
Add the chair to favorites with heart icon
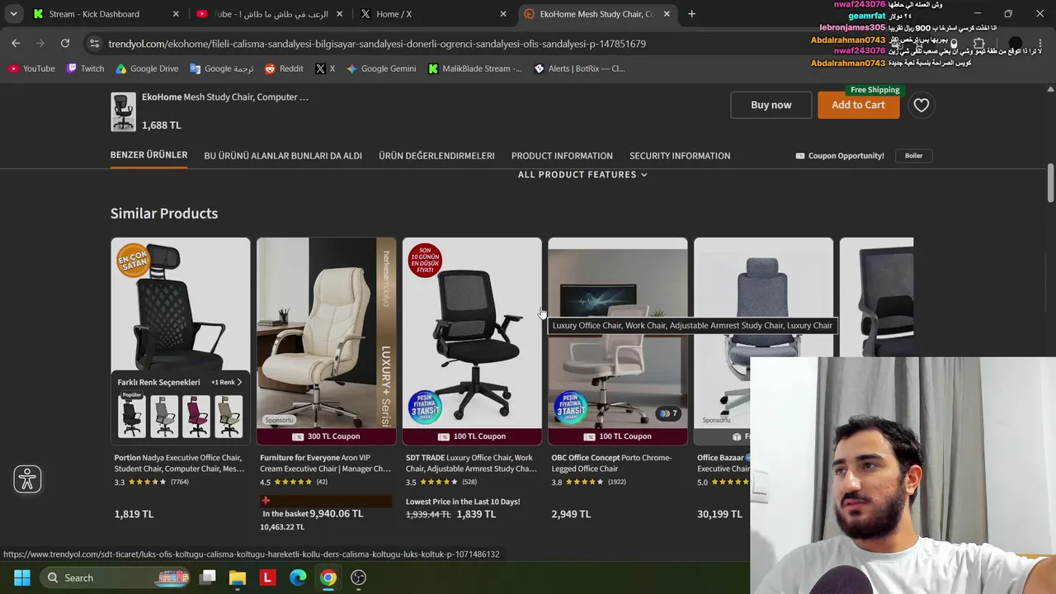(x=922, y=105)
